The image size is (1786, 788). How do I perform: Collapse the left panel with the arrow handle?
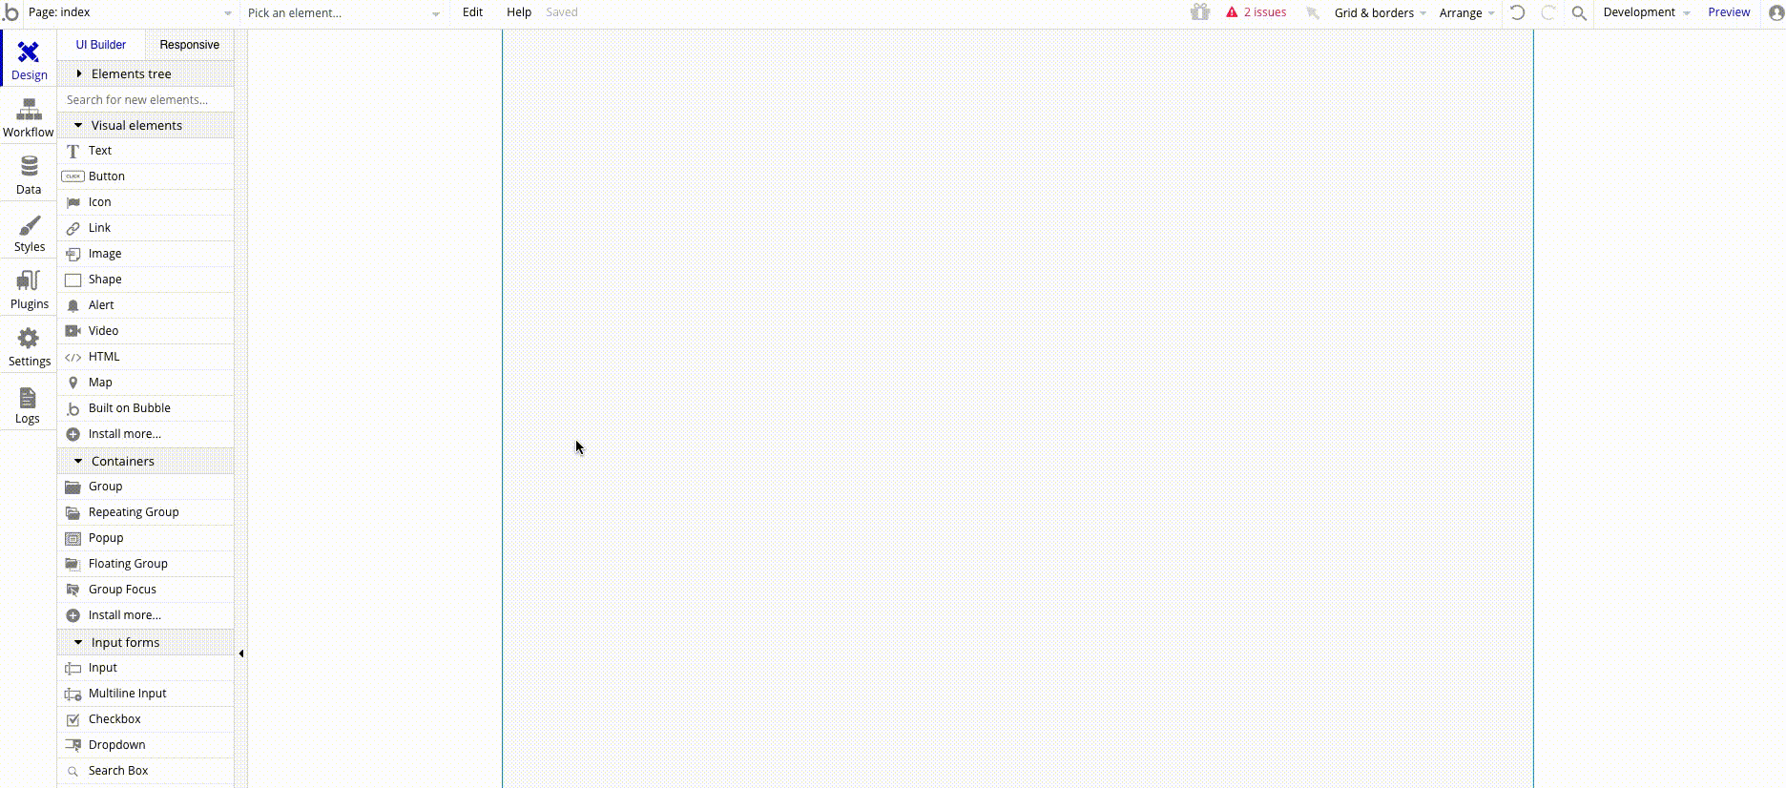(241, 653)
